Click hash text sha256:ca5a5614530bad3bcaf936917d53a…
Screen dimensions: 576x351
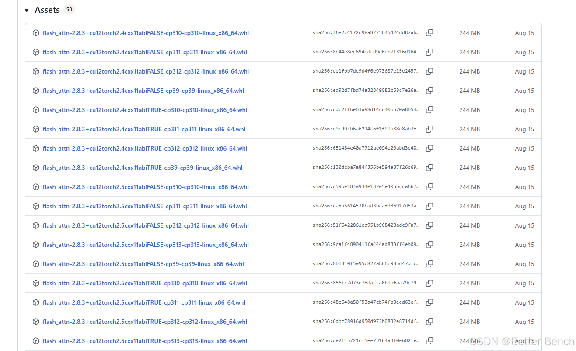click(366, 206)
